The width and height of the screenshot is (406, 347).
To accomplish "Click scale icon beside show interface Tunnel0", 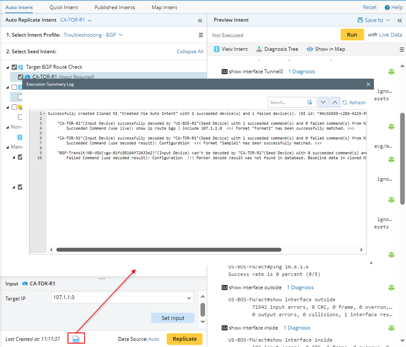I will [391, 72].
